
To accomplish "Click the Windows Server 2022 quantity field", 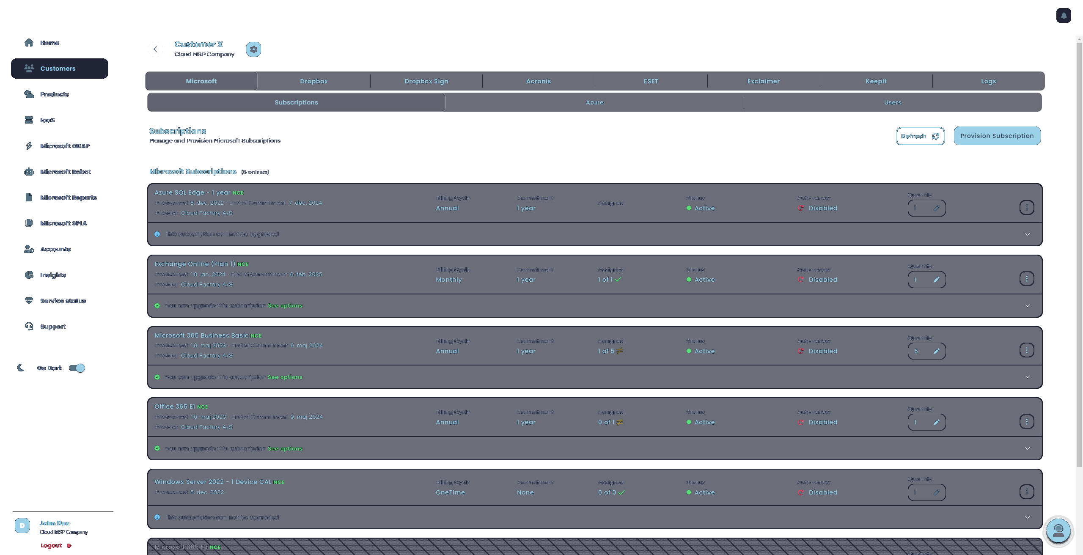I will coord(926,492).
